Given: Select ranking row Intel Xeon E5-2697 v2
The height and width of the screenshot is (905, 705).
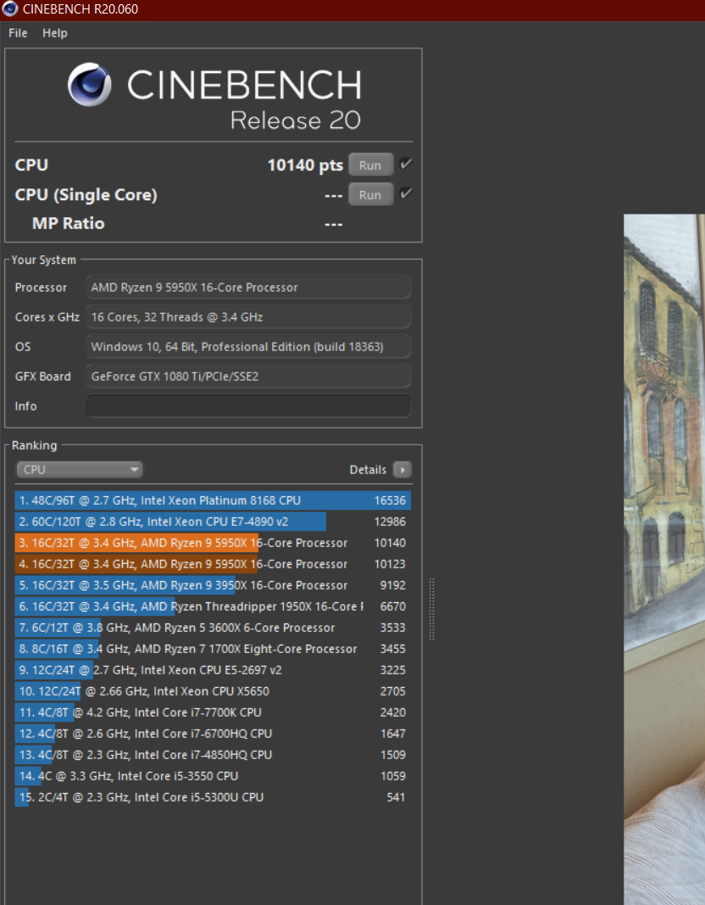Looking at the screenshot, I should [x=213, y=670].
